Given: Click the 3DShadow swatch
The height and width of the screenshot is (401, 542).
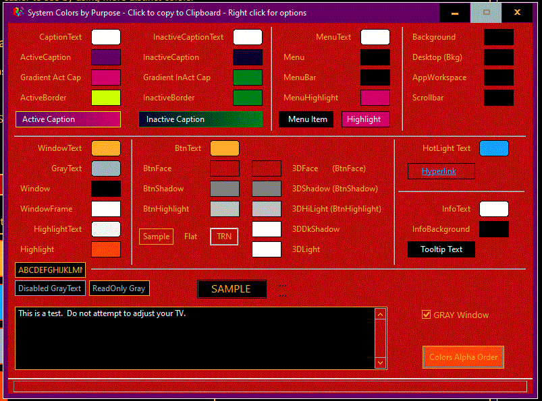Looking at the screenshot, I should pyautogui.click(x=267, y=189).
